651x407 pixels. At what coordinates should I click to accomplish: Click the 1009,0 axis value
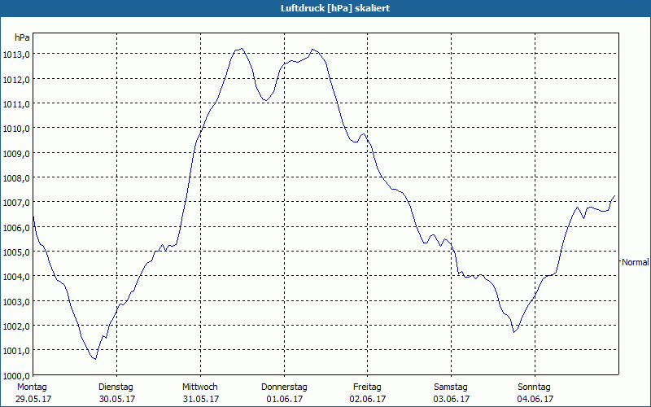15,153
